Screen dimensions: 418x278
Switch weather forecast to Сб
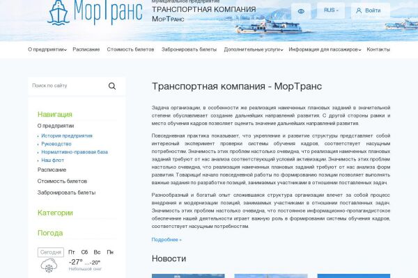coord(84,252)
